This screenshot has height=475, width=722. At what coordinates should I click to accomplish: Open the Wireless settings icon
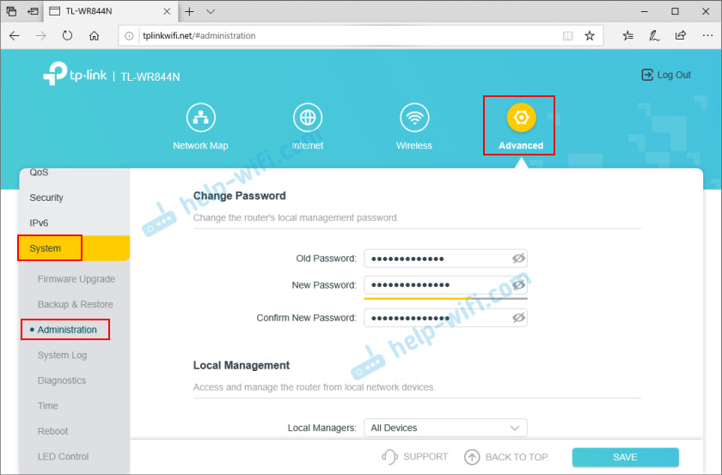413,118
